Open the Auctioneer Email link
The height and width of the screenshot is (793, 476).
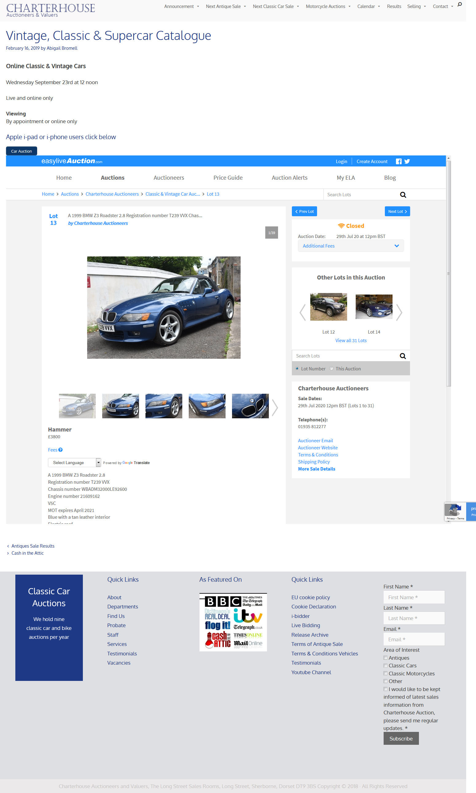[x=315, y=441]
